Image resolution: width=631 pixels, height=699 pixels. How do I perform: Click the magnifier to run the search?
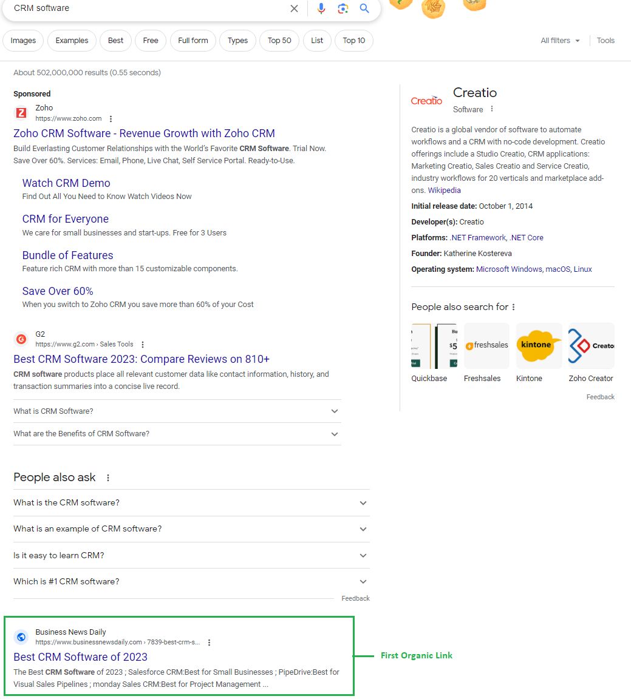point(364,9)
